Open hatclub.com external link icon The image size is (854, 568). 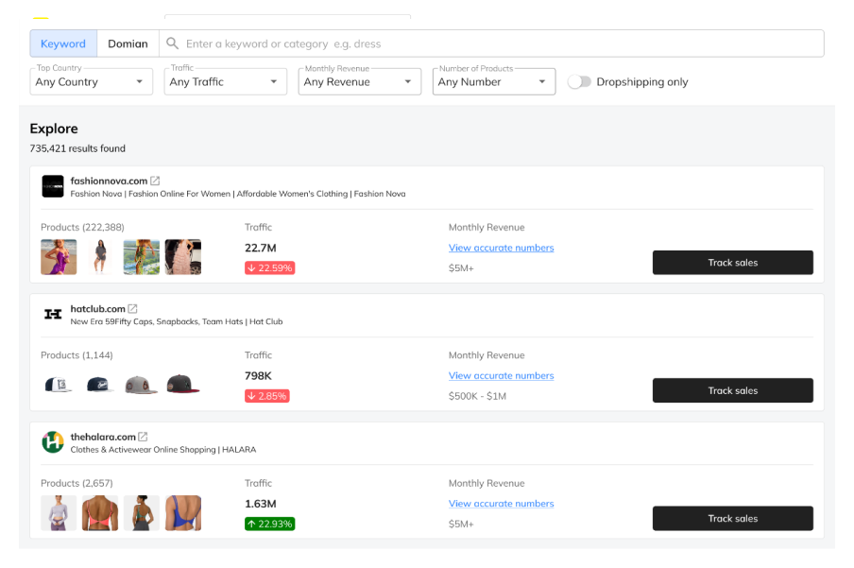pyautogui.click(x=132, y=308)
